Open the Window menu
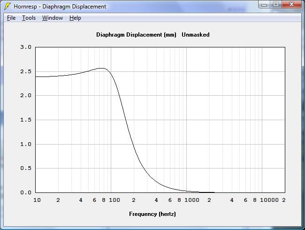The height and width of the screenshot is (230, 305). [x=53, y=18]
